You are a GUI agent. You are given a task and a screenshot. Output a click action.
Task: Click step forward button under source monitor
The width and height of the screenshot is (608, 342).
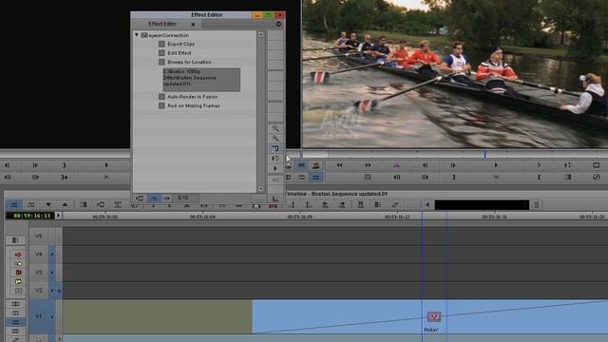point(35,165)
